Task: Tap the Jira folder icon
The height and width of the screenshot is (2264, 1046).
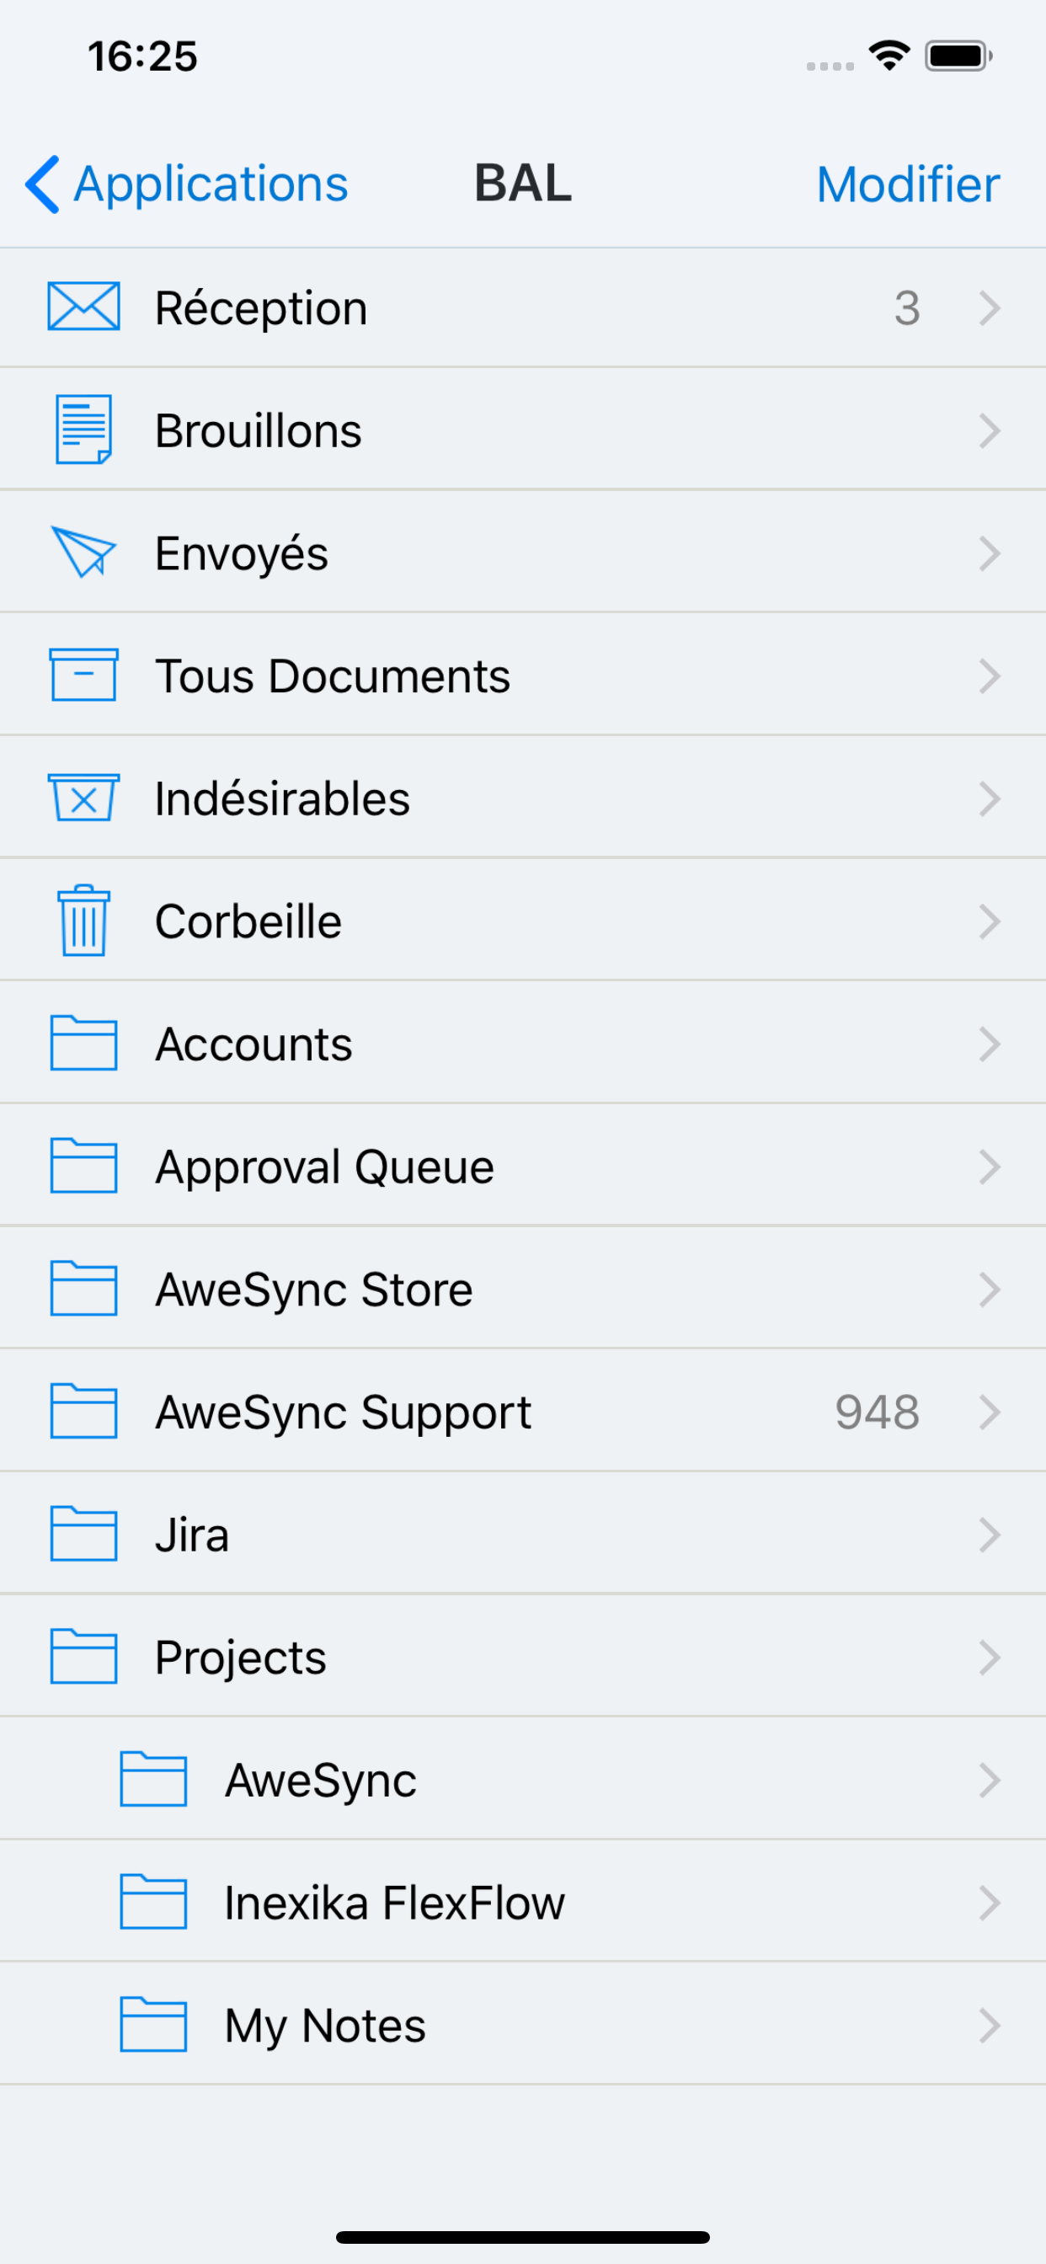Action: tap(83, 1535)
